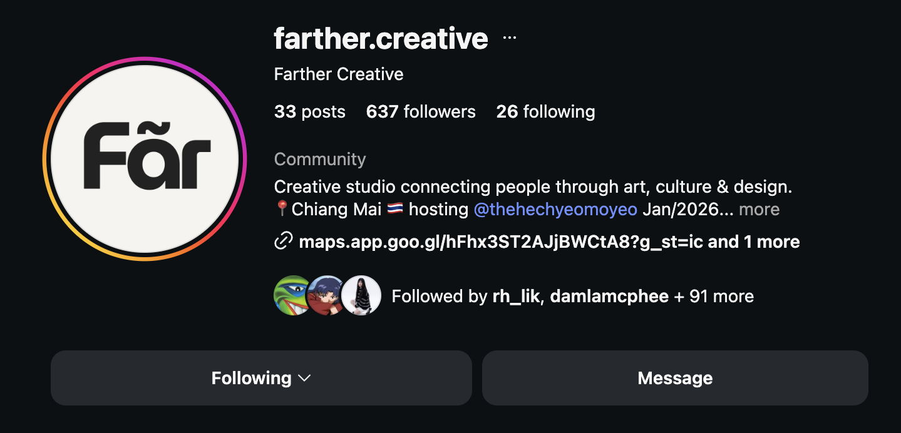901x433 pixels.
Task: Click the anime character follower avatar
Action: click(327, 295)
